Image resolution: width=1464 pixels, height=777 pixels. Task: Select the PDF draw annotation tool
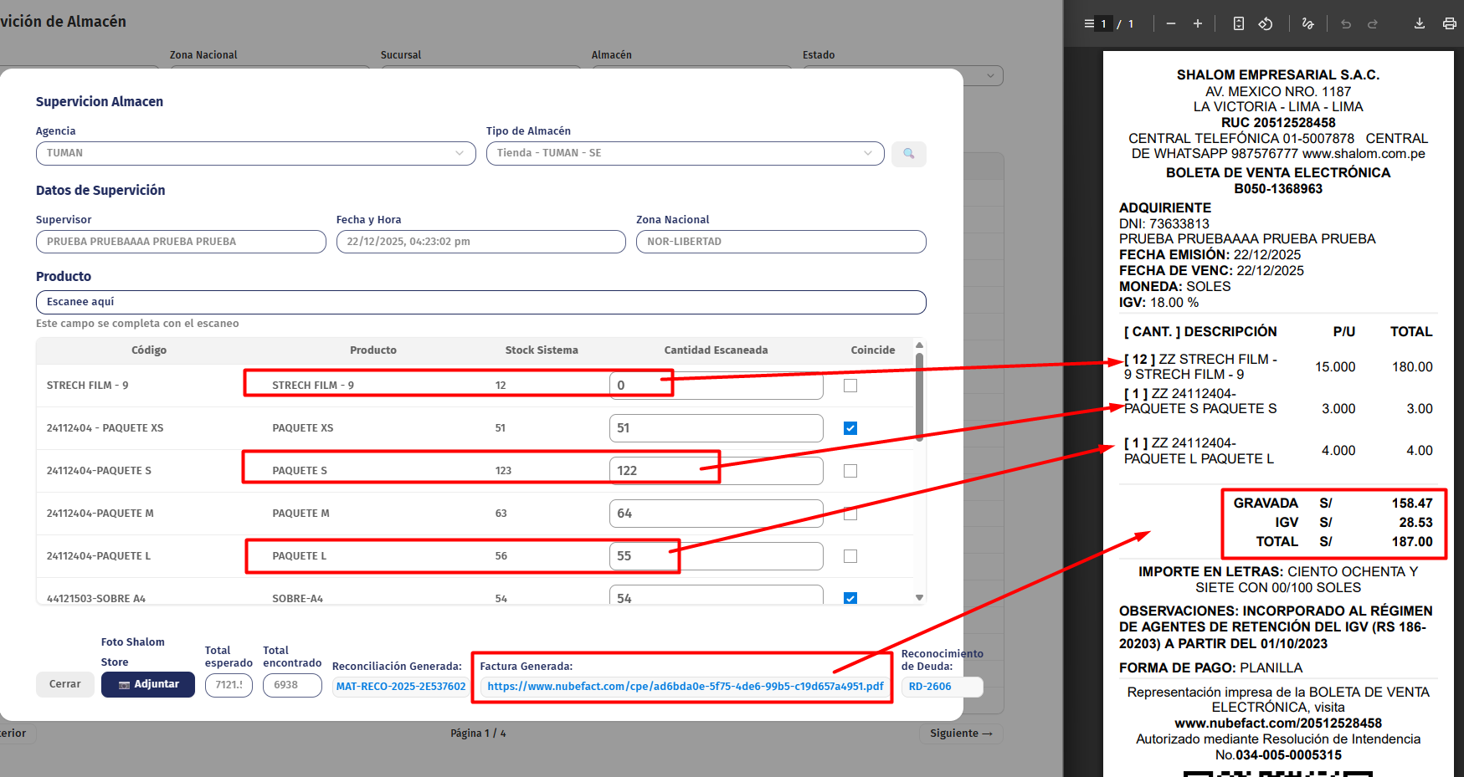point(1307,24)
